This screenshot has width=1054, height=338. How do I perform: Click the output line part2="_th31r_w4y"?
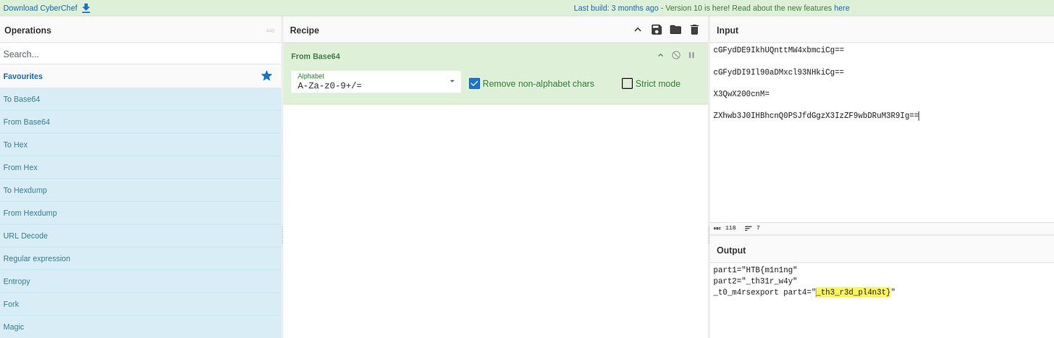pos(755,280)
